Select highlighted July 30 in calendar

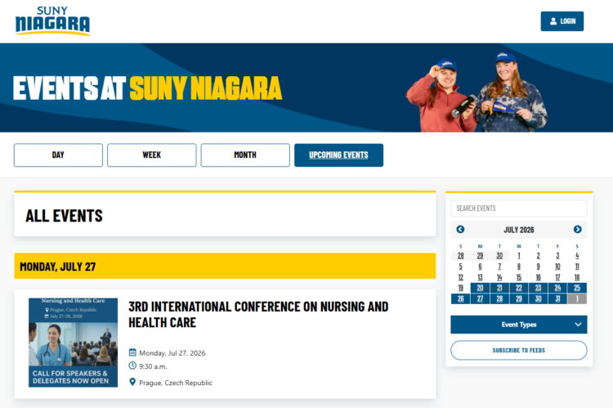tap(539, 299)
